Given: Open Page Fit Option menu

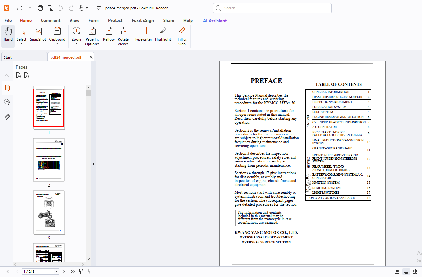Looking at the screenshot, I should [x=92, y=36].
